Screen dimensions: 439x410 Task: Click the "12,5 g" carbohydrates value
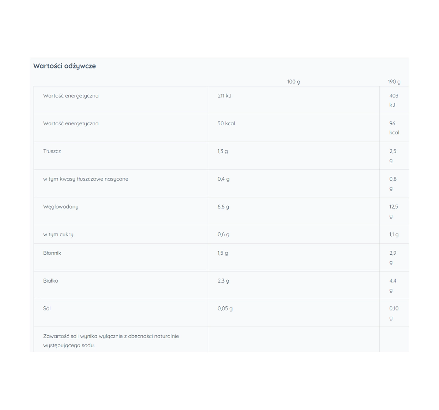393,211
